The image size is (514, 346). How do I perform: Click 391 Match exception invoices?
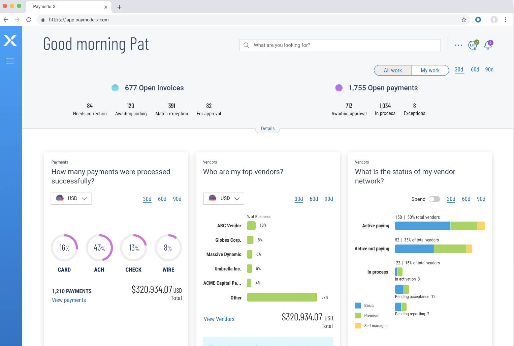point(172,110)
